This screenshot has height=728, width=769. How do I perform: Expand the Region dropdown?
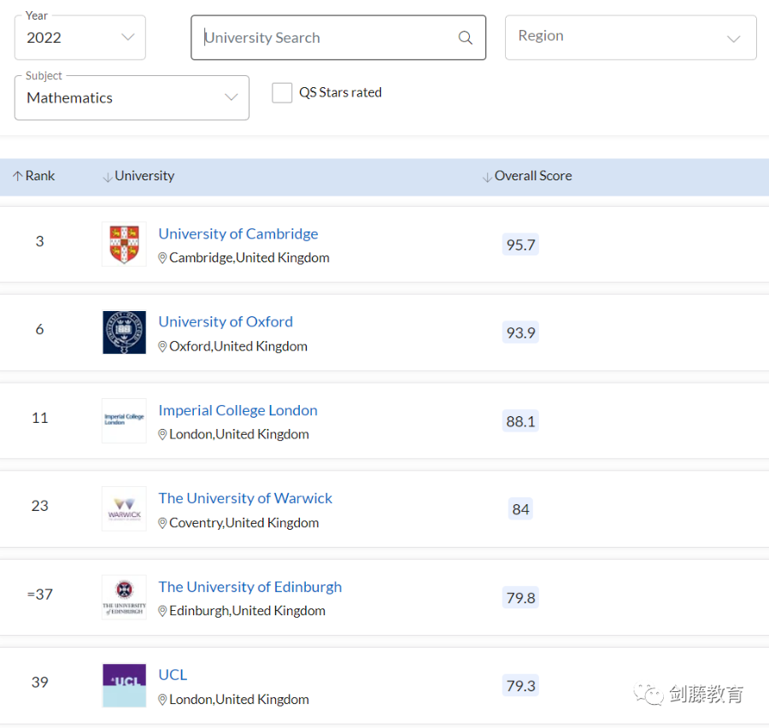click(x=631, y=38)
